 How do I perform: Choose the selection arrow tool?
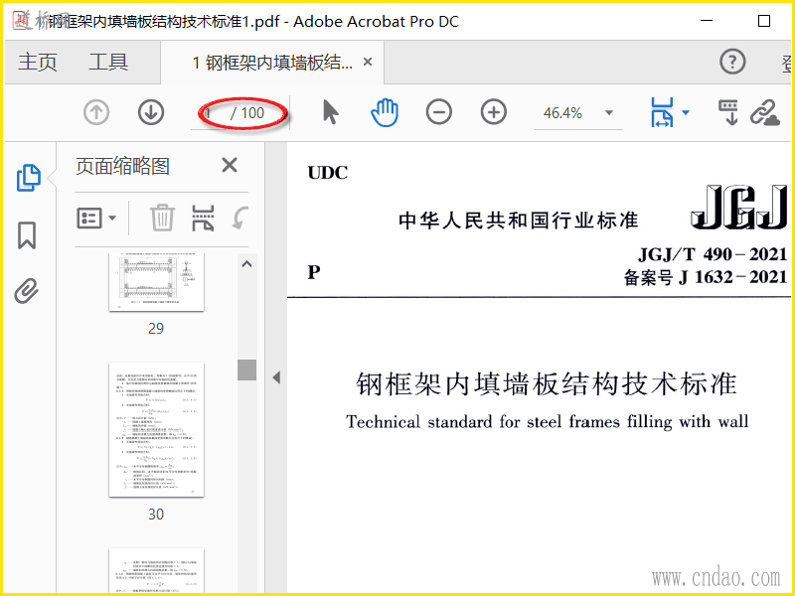point(331,112)
